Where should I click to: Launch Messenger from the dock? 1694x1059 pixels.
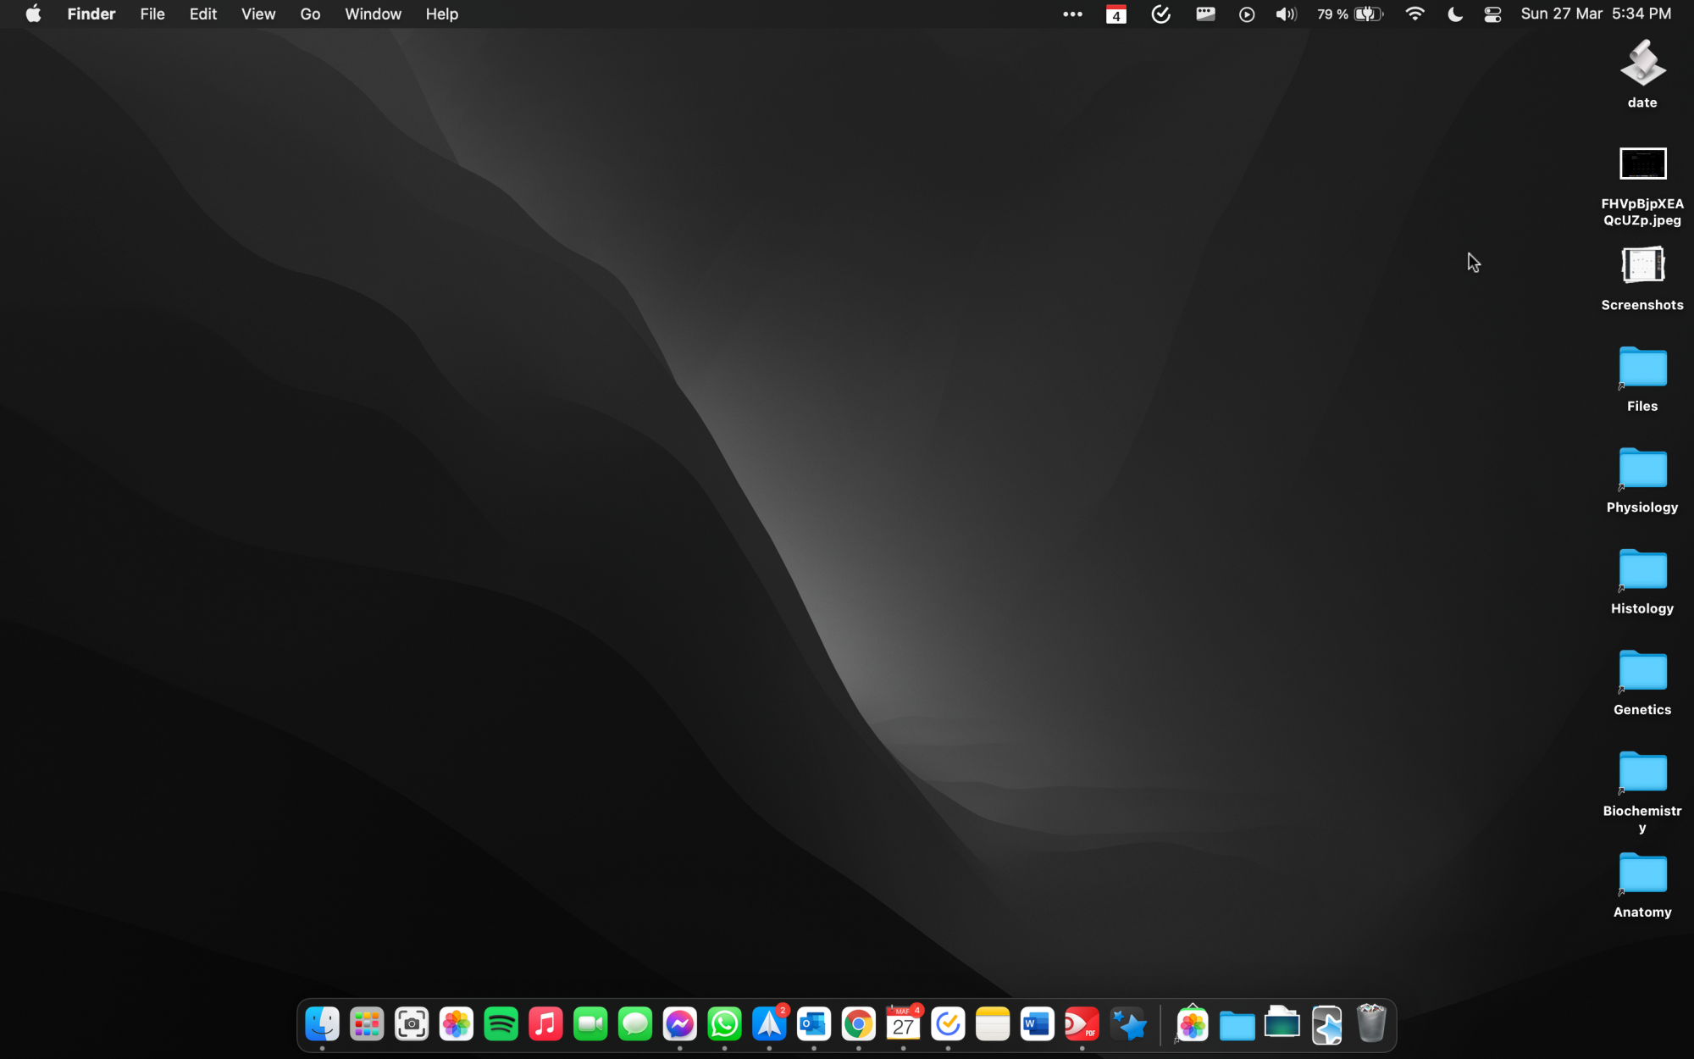click(x=679, y=1024)
